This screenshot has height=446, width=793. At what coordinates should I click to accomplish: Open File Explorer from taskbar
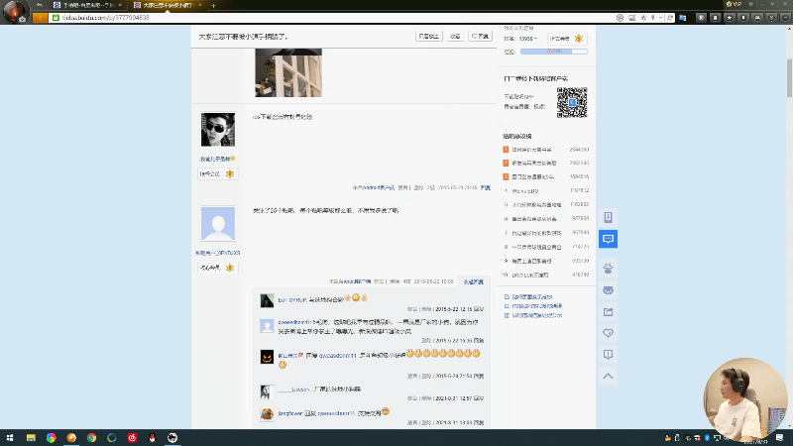[31, 437]
